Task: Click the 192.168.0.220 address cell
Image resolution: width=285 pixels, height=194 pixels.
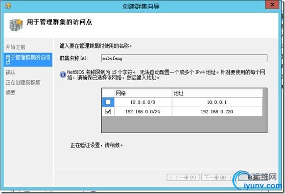Action: [217, 111]
